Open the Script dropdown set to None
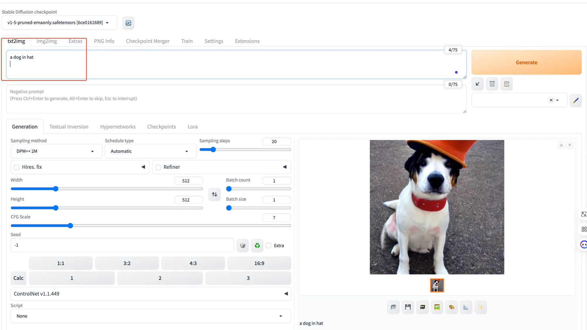The width and height of the screenshot is (587, 330). [151, 316]
